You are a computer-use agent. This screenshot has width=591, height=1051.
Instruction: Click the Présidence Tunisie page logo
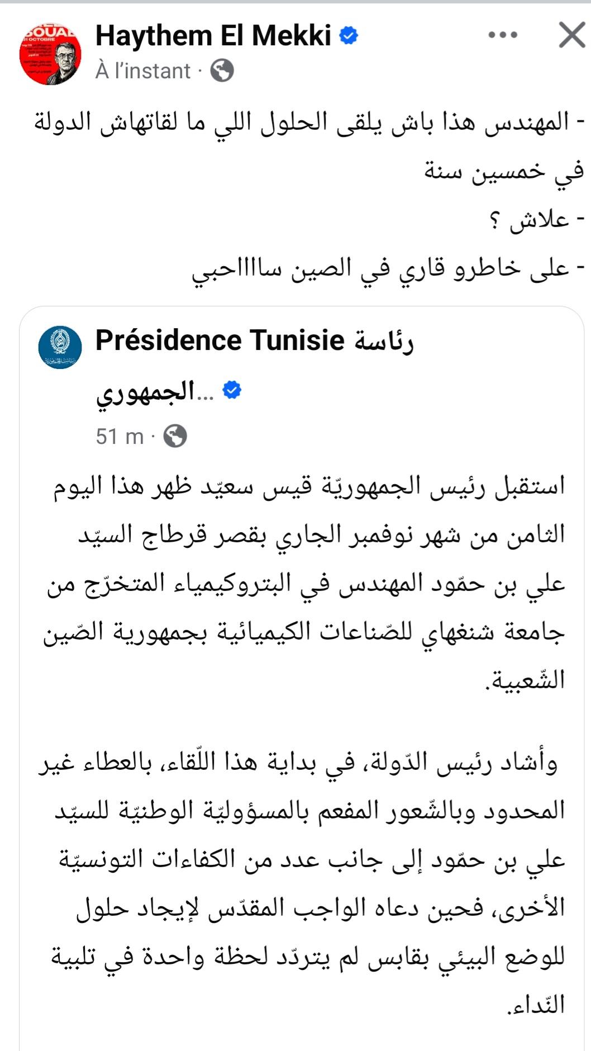click(x=60, y=347)
